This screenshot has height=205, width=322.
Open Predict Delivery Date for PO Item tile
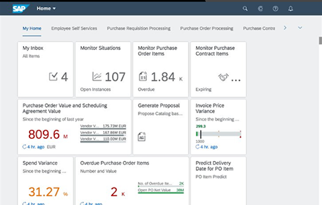coord(218,181)
